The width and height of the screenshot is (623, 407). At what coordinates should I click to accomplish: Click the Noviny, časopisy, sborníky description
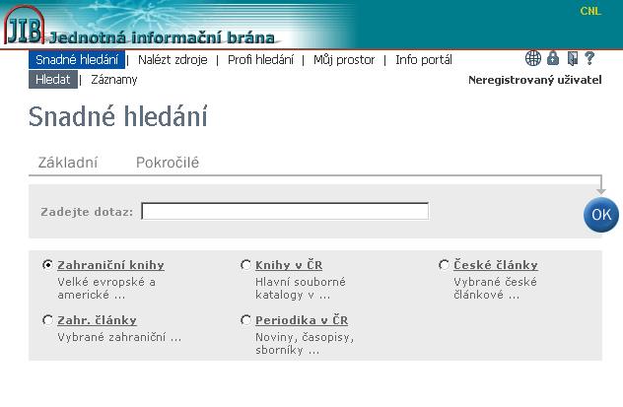coord(305,344)
